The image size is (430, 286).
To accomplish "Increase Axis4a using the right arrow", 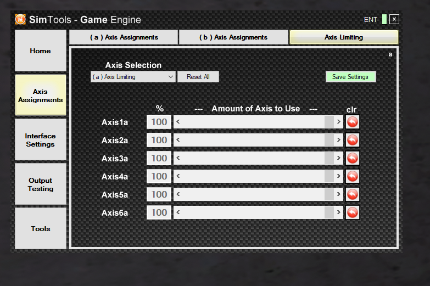I will click(x=338, y=176).
